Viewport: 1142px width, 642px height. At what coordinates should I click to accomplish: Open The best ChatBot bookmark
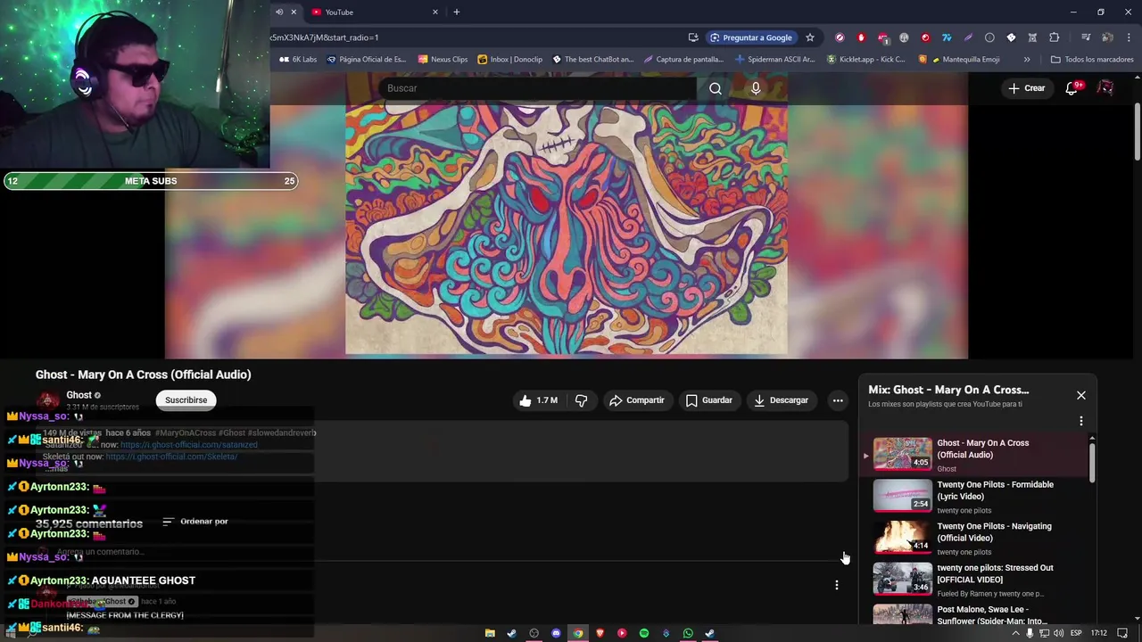(592, 60)
